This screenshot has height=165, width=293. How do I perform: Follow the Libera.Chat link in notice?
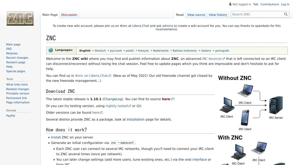pyautogui.click(x=140, y=26)
